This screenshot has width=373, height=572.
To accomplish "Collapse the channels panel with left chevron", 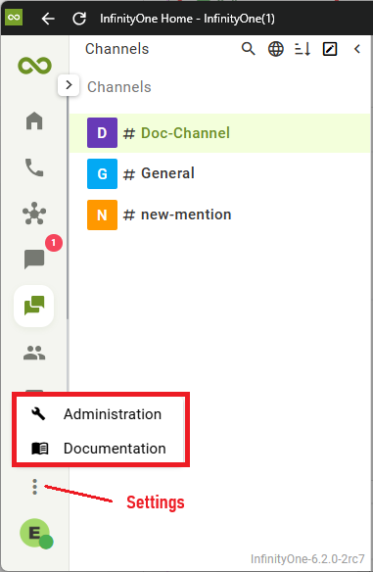I will [357, 49].
